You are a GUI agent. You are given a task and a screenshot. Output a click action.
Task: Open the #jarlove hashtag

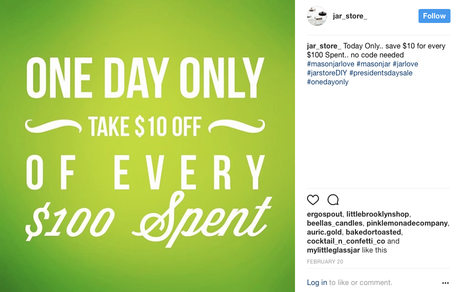(x=405, y=64)
